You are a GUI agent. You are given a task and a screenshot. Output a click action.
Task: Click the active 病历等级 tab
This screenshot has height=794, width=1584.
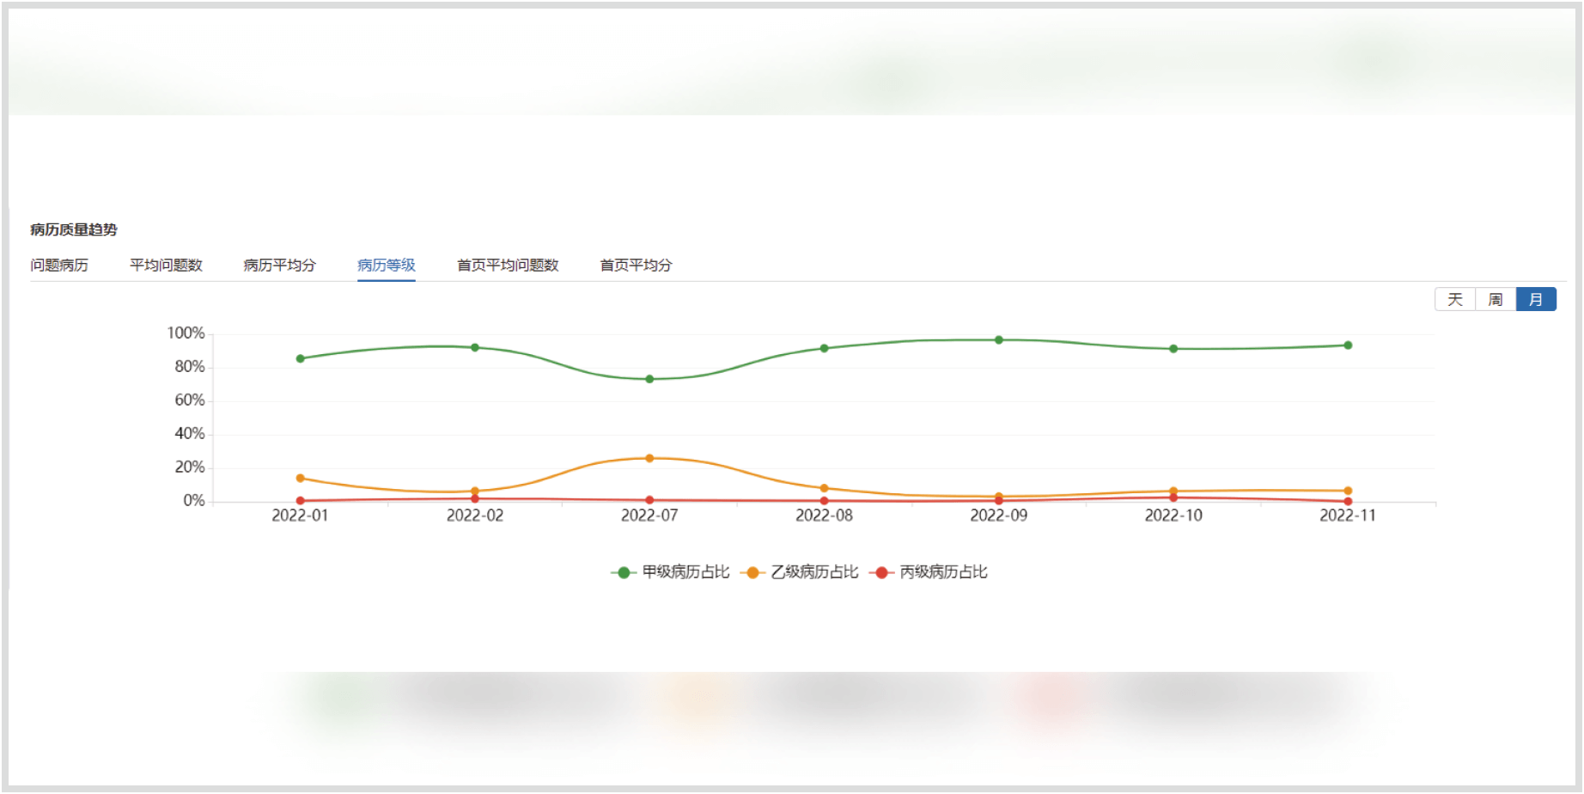(387, 265)
